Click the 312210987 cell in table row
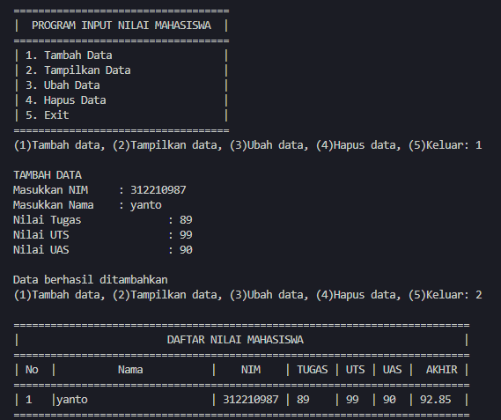Screen dimensions: 501x420 point(251,400)
